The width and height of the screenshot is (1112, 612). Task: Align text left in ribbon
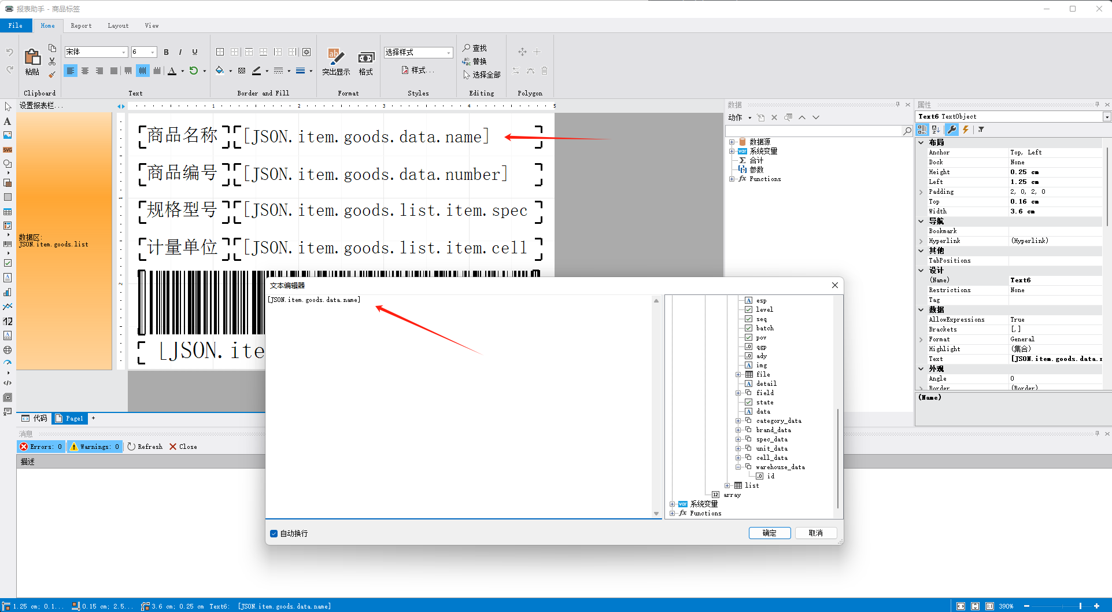71,71
